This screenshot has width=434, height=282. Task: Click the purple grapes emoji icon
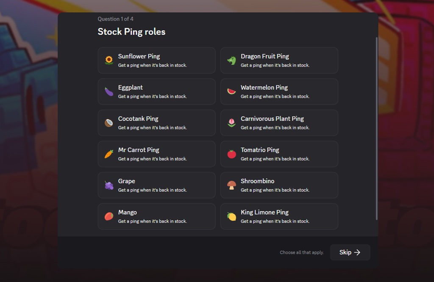pos(109,185)
